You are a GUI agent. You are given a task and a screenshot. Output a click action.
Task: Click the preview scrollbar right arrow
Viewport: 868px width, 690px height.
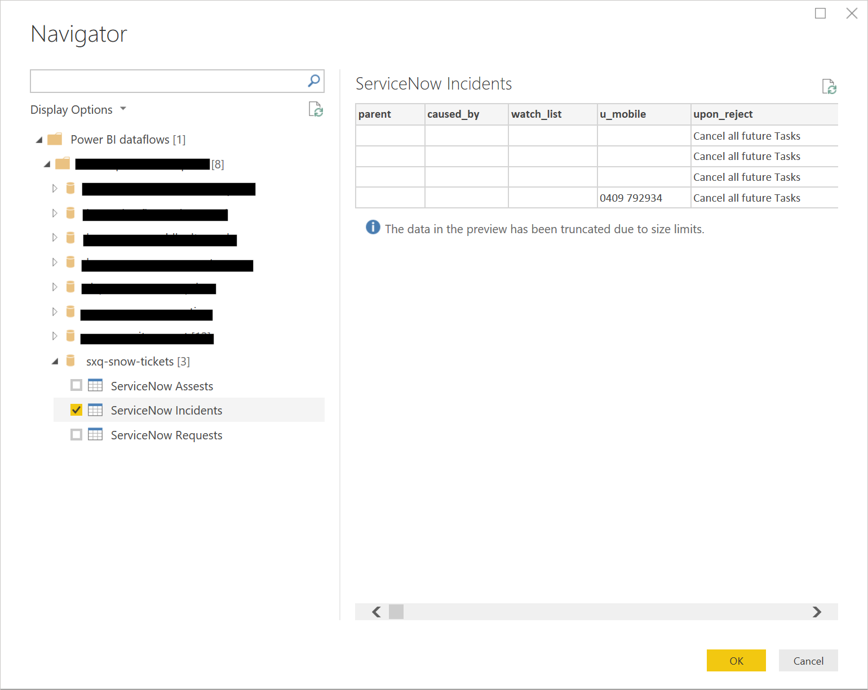(817, 612)
